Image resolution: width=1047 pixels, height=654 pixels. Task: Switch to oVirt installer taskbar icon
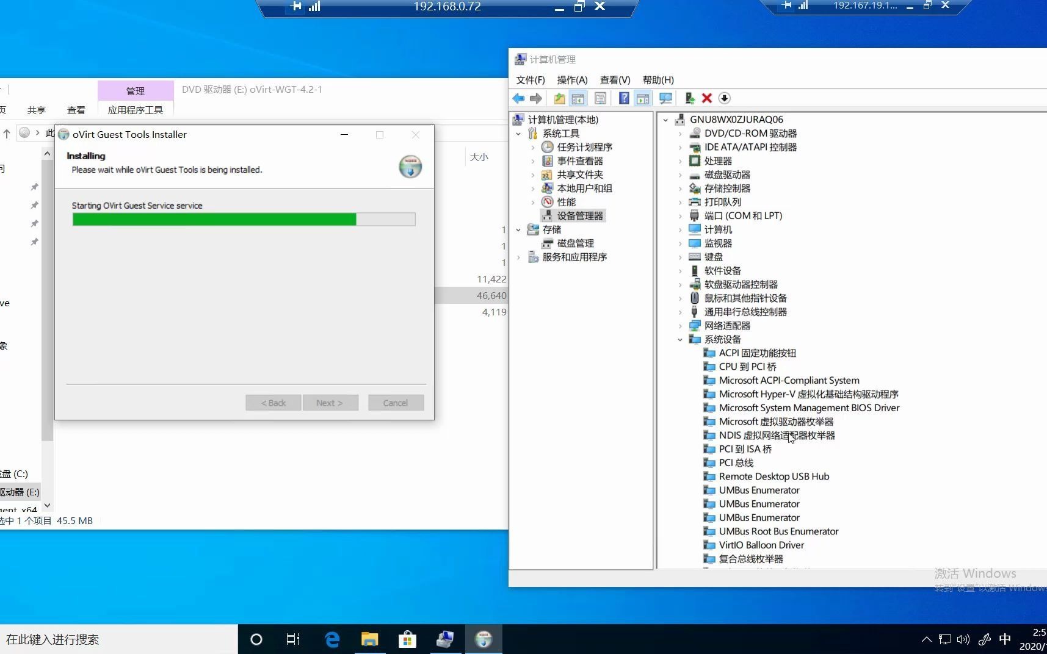coord(484,639)
